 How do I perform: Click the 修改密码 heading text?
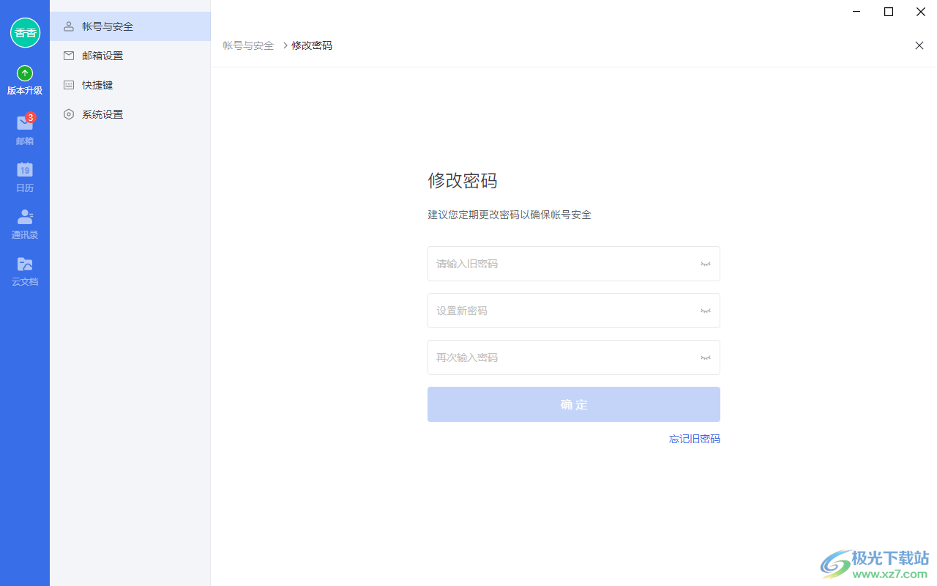pyautogui.click(x=463, y=181)
